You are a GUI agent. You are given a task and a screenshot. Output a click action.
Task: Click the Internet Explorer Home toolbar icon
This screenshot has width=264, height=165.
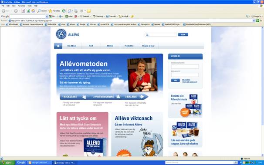pyautogui.click(x=34, y=11)
